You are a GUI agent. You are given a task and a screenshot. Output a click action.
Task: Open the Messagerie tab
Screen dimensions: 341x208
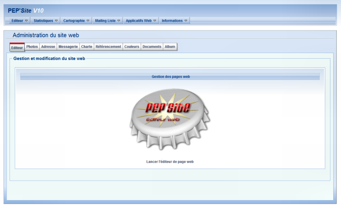(68, 46)
